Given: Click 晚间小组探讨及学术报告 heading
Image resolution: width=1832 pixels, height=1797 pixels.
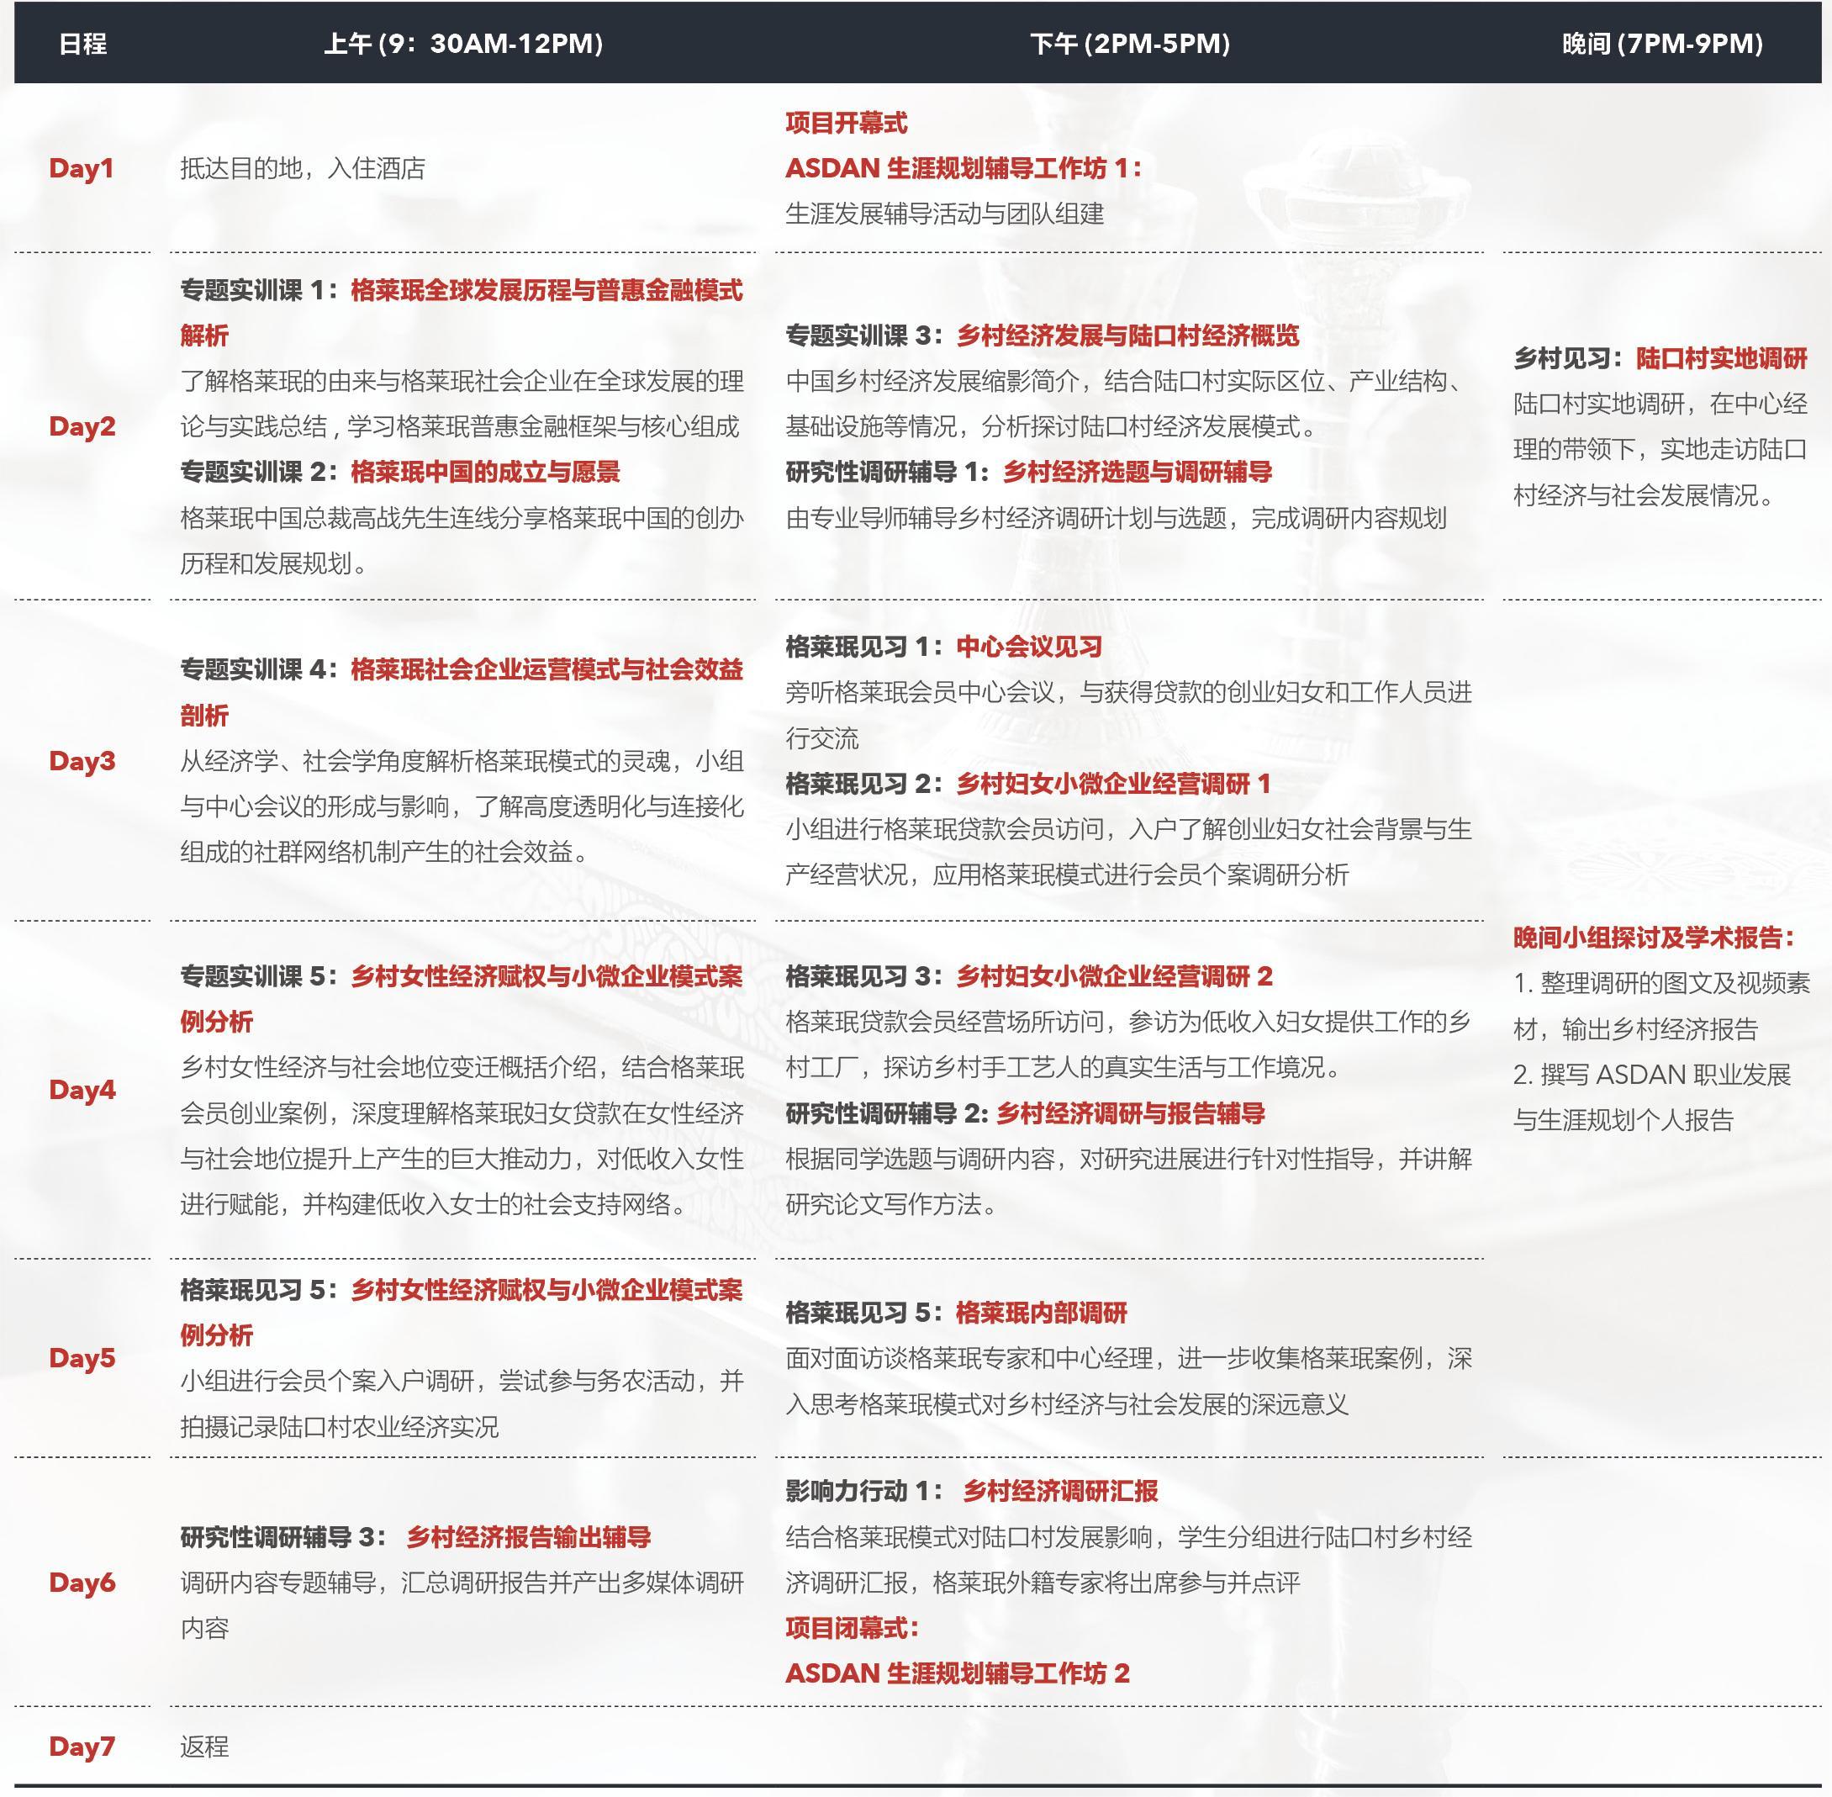Looking at the screenshot, I should [x=1654, y=938].
